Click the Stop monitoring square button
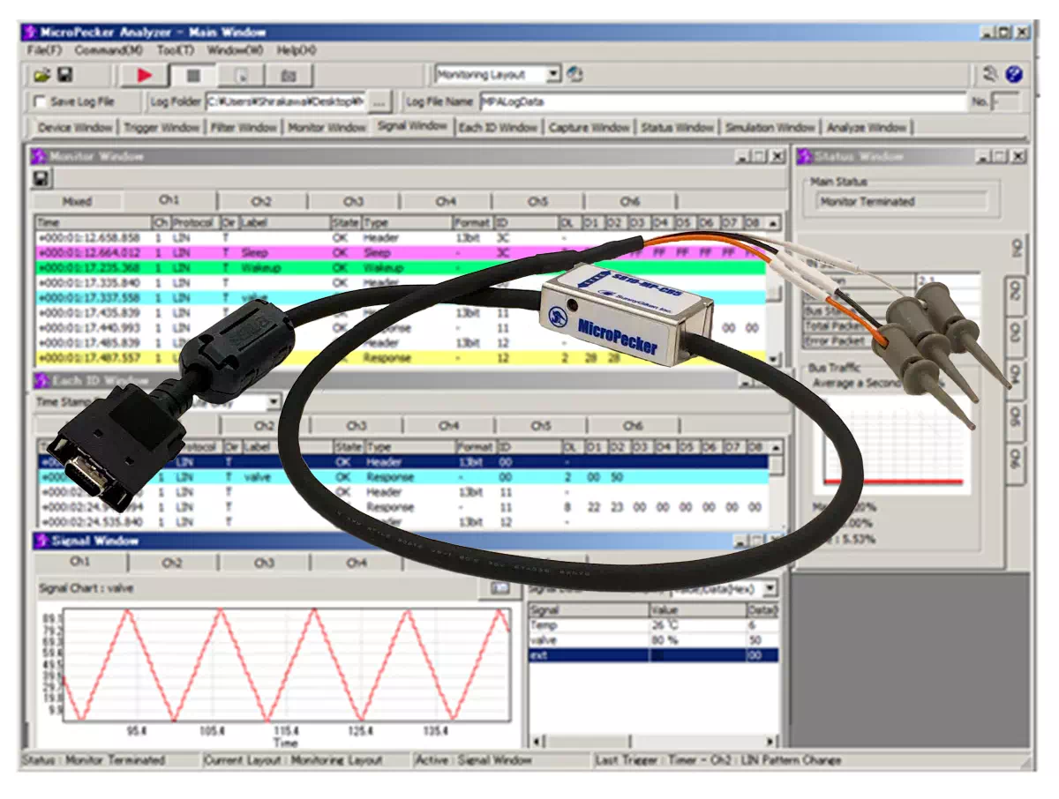Viewport: 1059px width, 799px height. (193, 75)
